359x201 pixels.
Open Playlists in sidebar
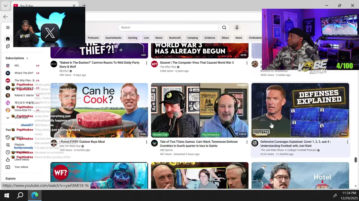click(19, 145)
